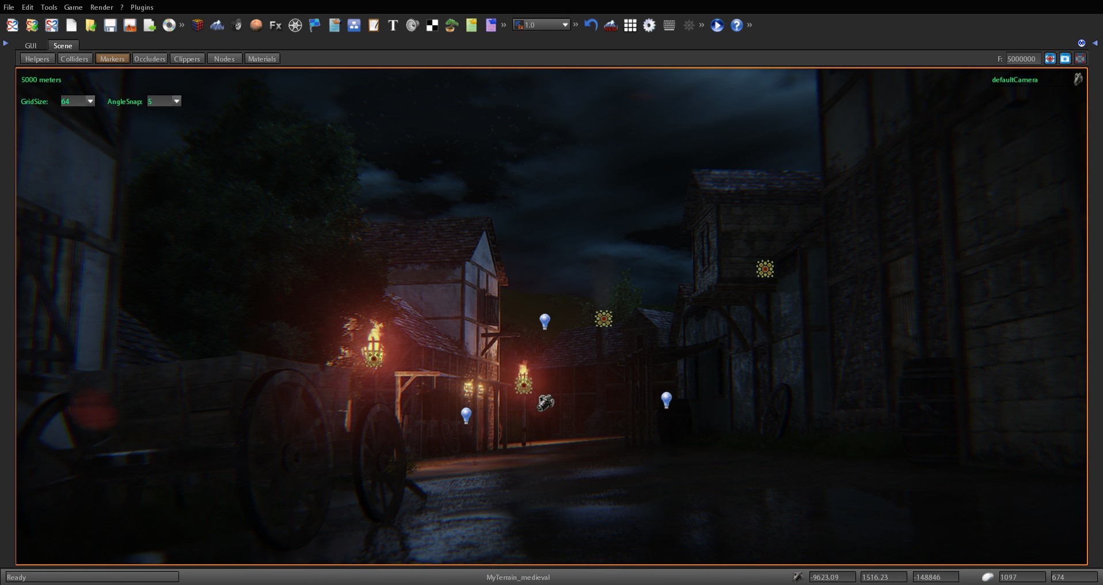Toggle the Markers filter button

112,58
